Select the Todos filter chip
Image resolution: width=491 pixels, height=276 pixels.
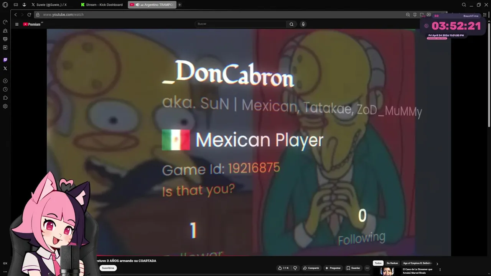click(x=378, y=263)
